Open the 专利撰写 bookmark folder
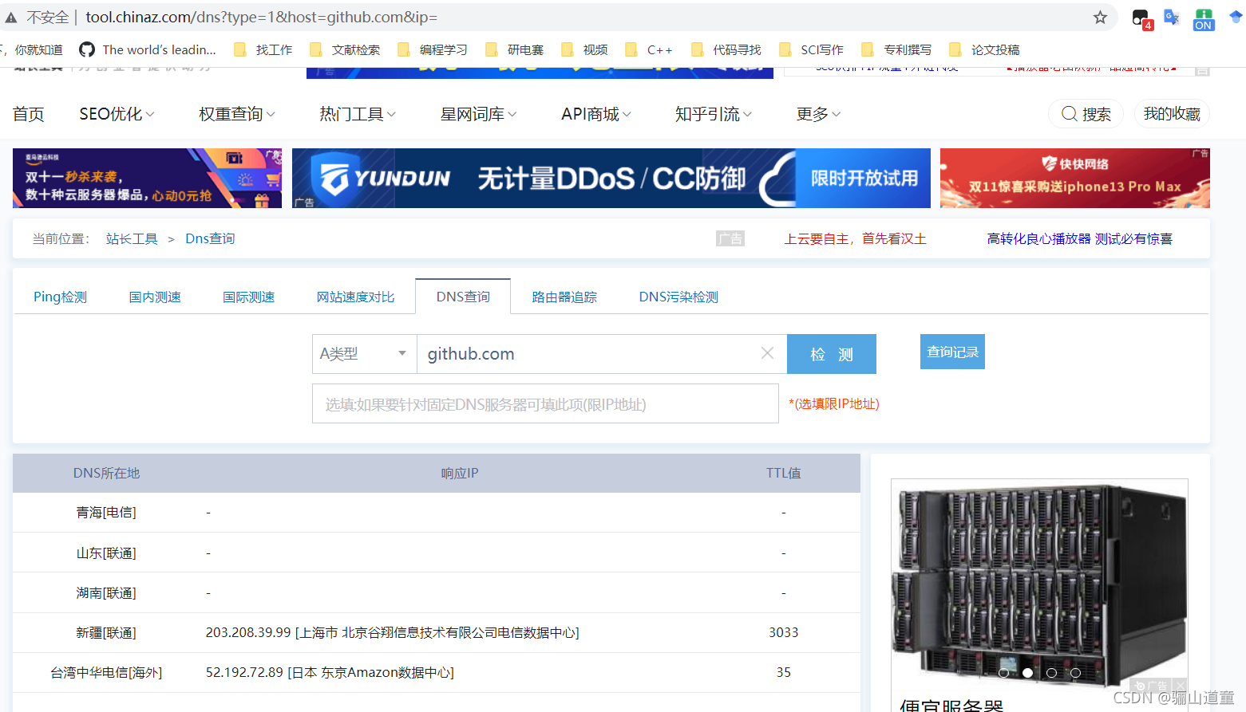Viewport: 1246px width, 712px height. tap(897, 49)
